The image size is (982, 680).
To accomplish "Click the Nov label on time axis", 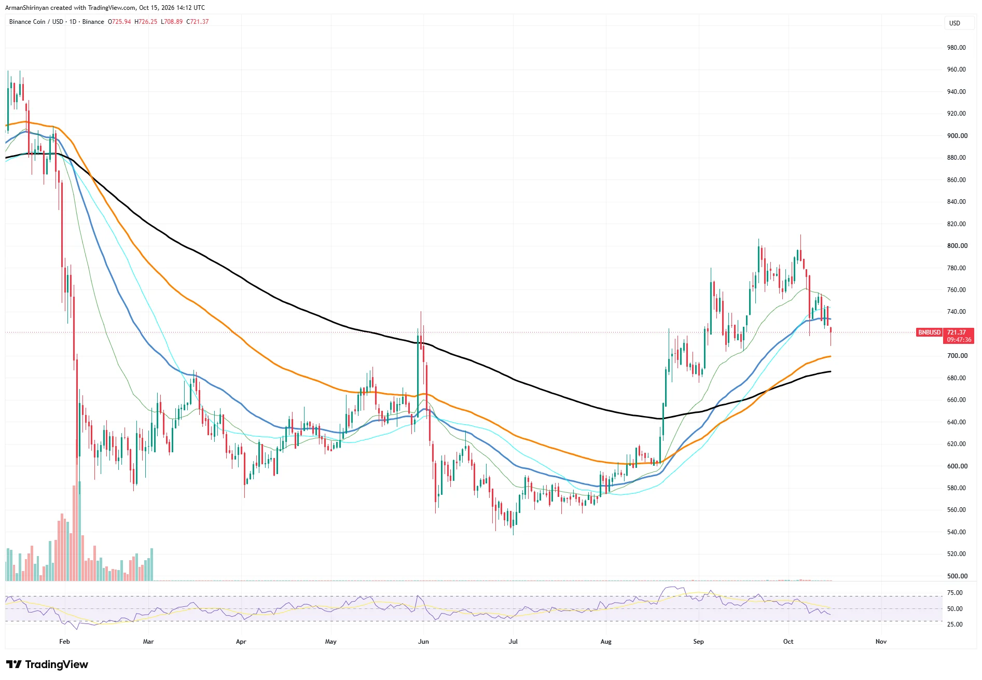I will point(881,642).
